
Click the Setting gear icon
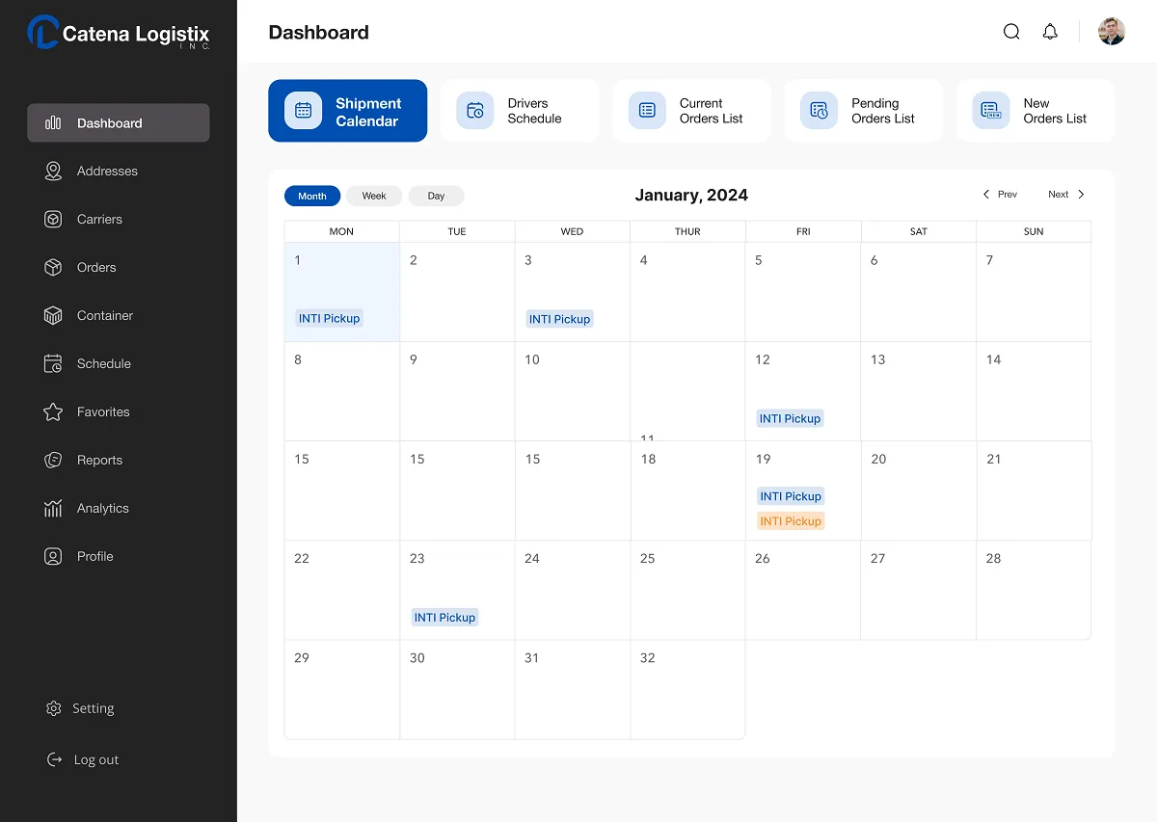point(54,708)
